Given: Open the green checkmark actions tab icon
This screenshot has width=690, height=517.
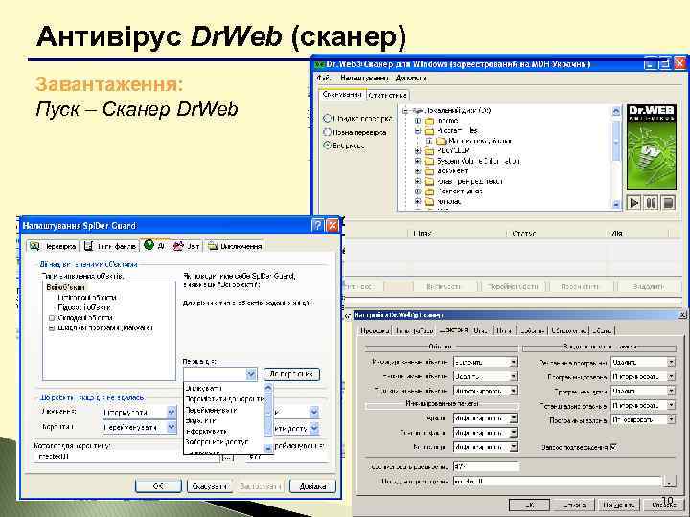Looking at the screenshot, I should coord(149,245).
